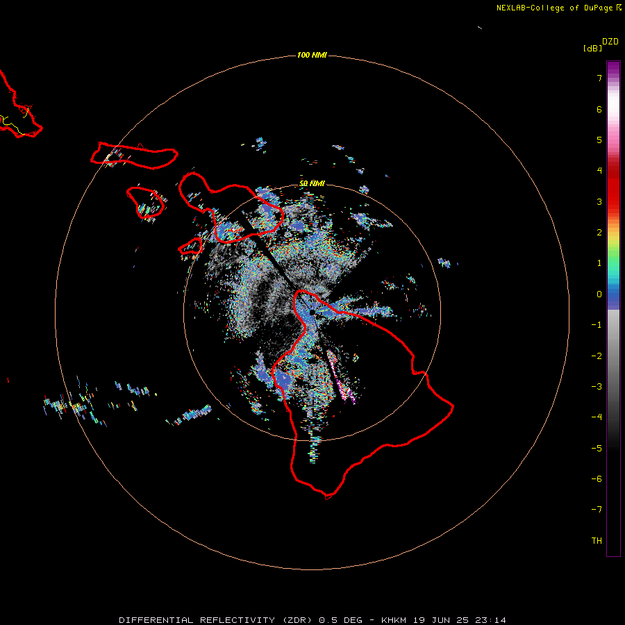
Task: Click the -3 dB scale label
Action: tap(597, 387)
